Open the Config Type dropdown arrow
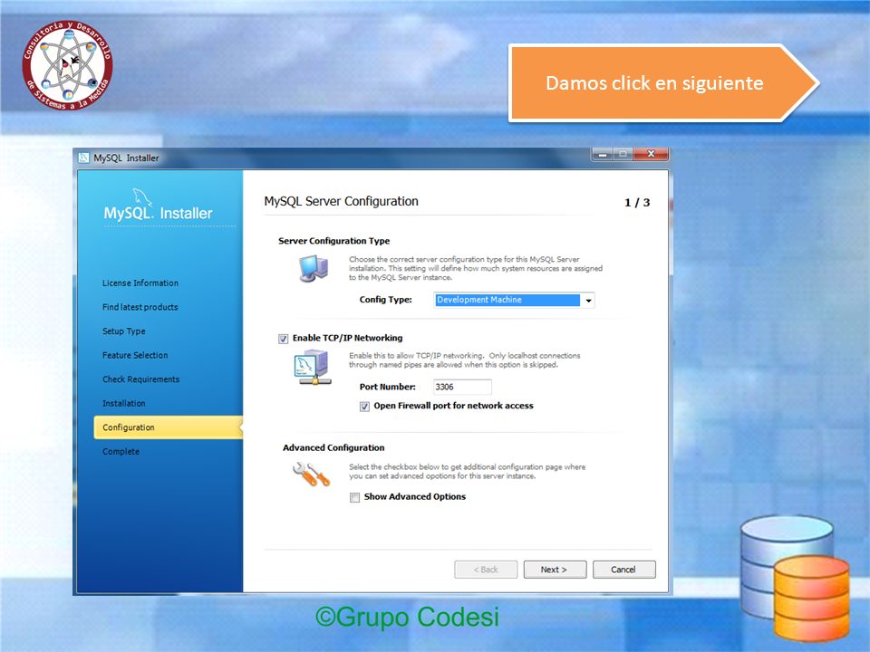 (588, 301)
